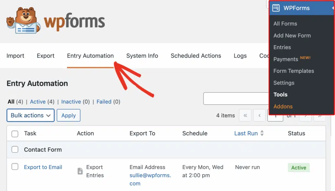The width and height of the screenshot is (335, 191).
Task: Open the System Info tab
Action: [142, 56]
